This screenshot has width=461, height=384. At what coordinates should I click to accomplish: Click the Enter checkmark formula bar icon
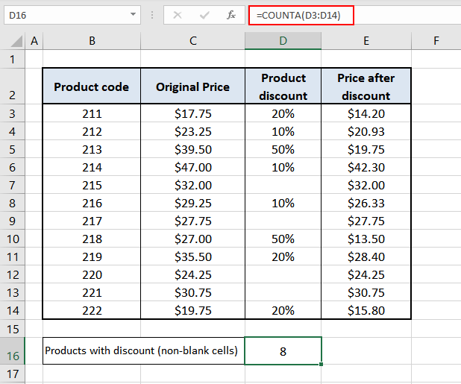coord(204,15)
